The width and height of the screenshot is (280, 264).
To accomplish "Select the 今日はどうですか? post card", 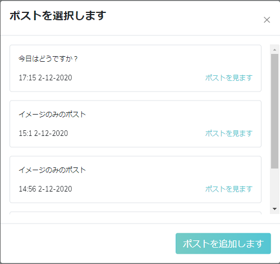I will [x=135, y=68].
